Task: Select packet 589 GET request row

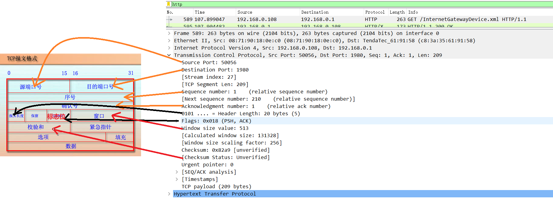Action: pyautogui.click(x=305, y=19)
